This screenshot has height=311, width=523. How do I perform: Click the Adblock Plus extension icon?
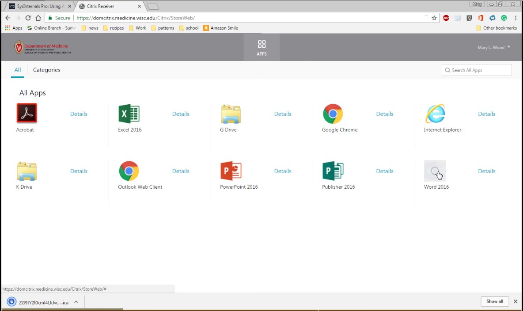point(446,18)
